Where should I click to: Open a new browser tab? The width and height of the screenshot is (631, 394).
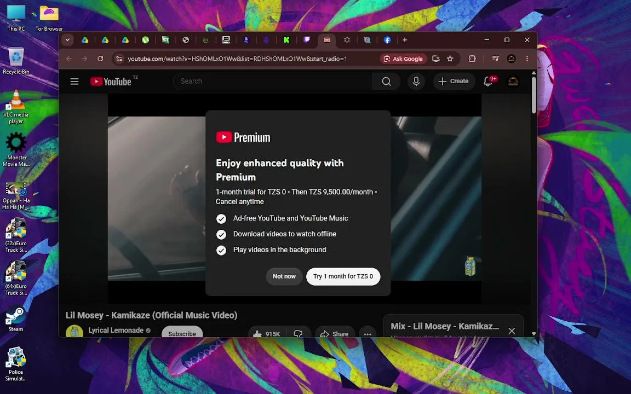click(405, 40)
